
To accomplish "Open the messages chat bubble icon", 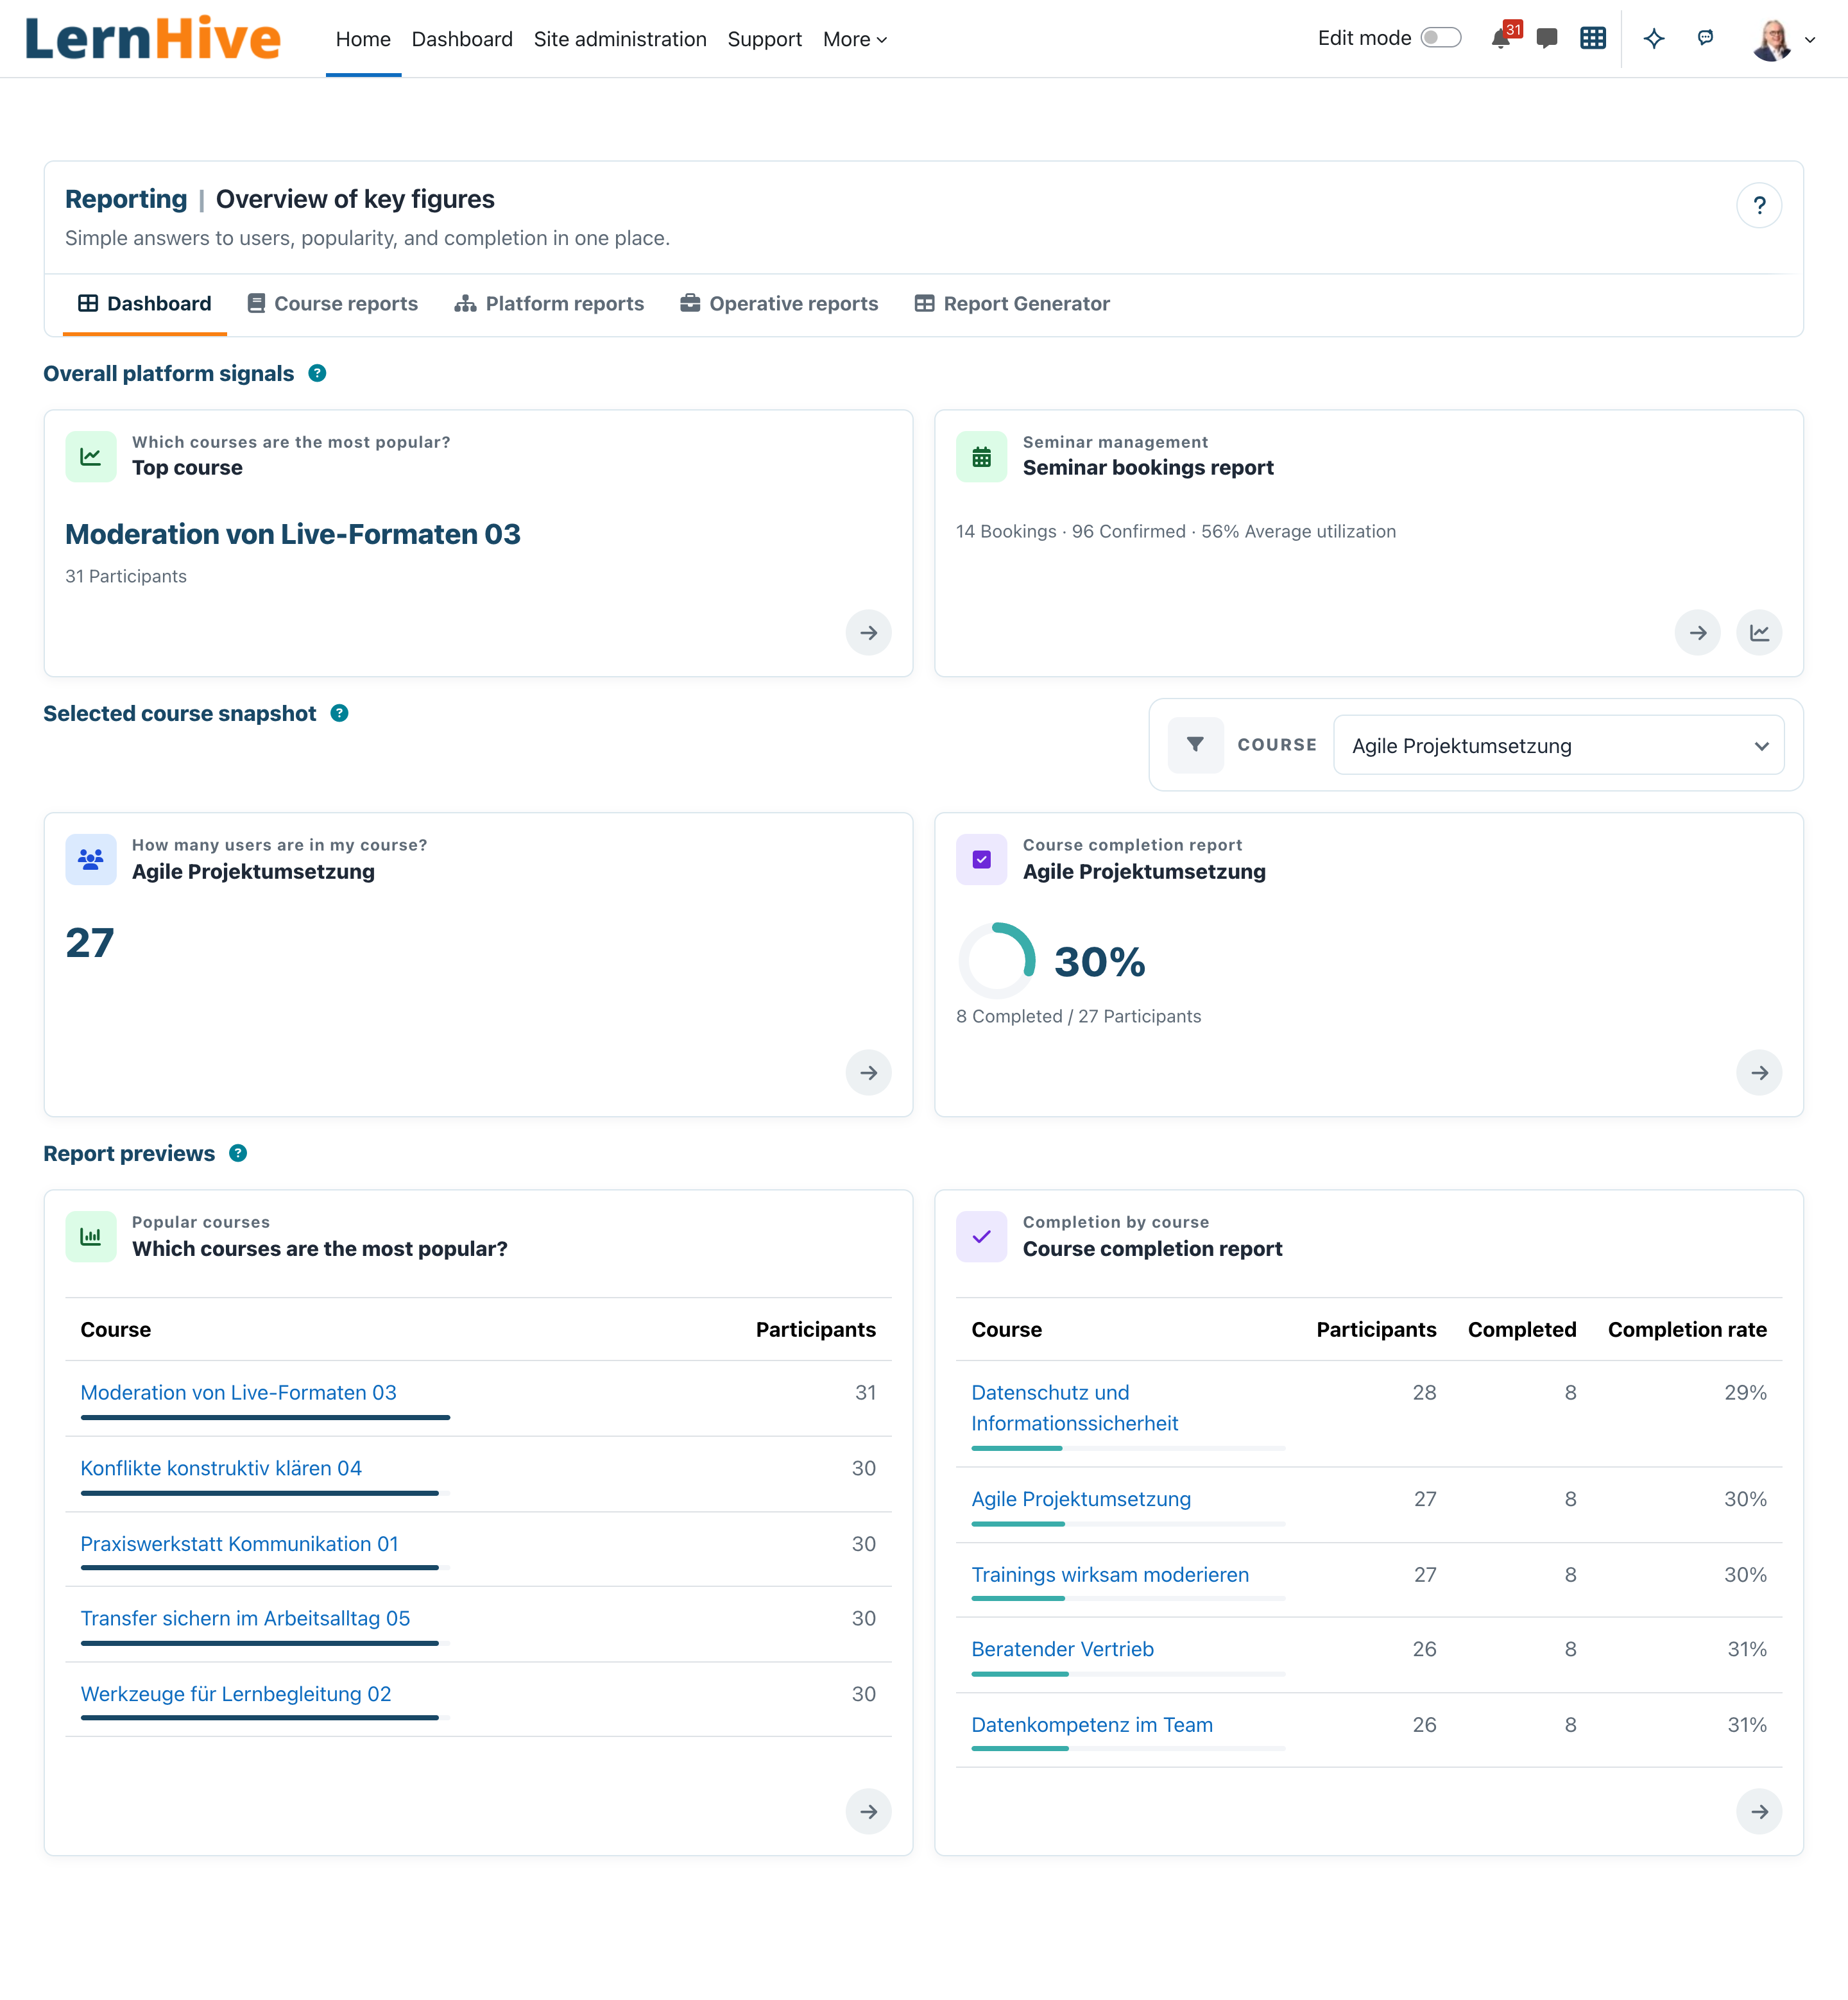I will point(1547,39).
